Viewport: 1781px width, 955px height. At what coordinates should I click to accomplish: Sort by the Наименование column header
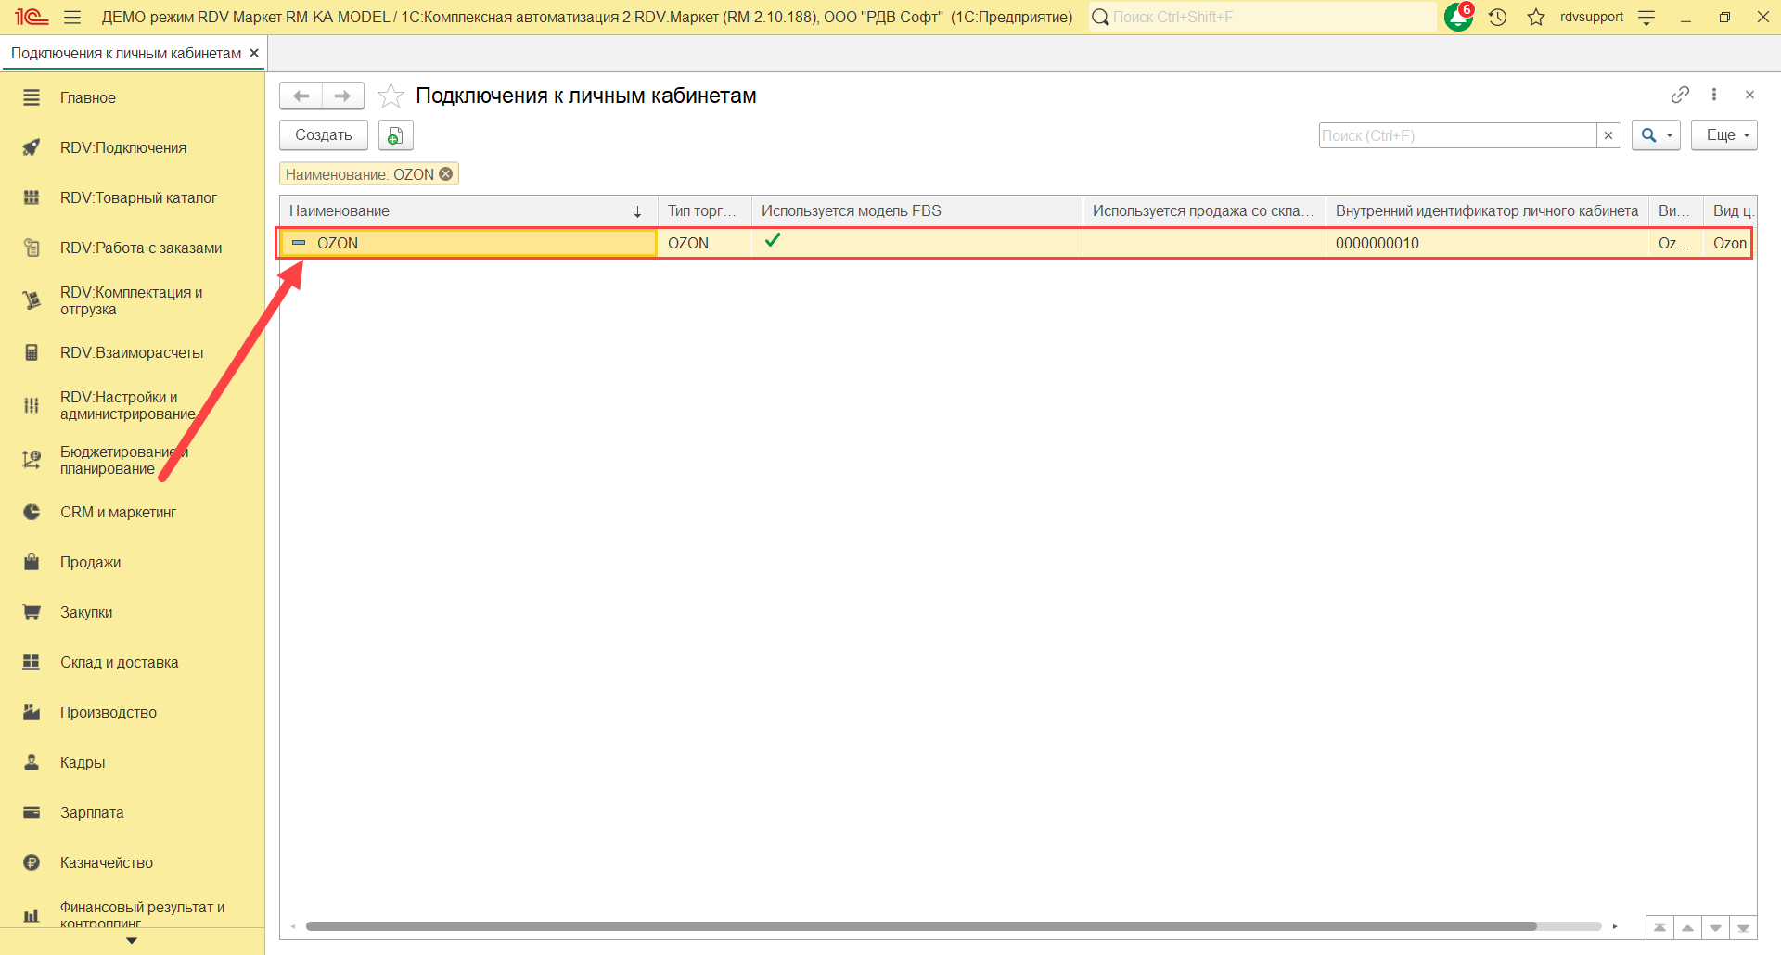[468, 210]
